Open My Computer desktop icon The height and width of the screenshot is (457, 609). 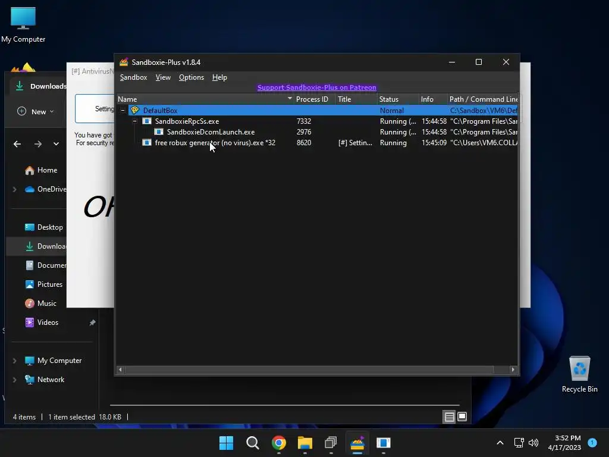[23, 25]
